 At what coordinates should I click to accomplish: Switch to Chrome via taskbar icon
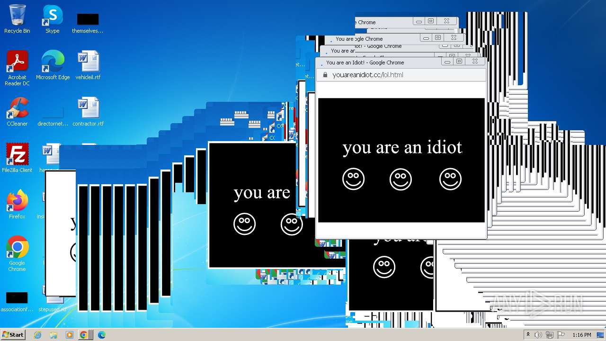(x=84, y=335)
